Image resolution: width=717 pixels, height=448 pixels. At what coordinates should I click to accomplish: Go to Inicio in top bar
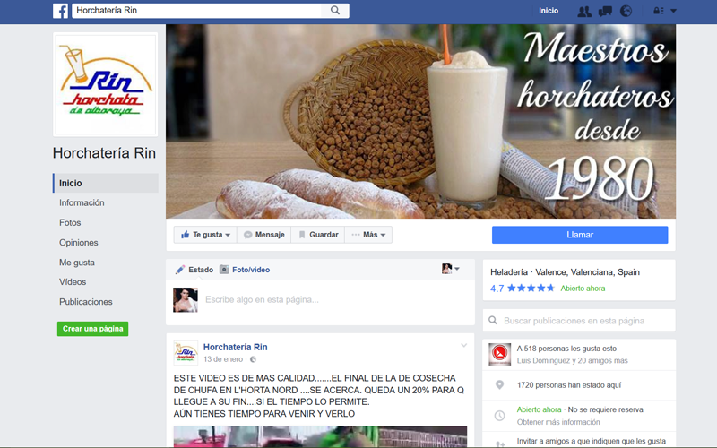point(549,11)
